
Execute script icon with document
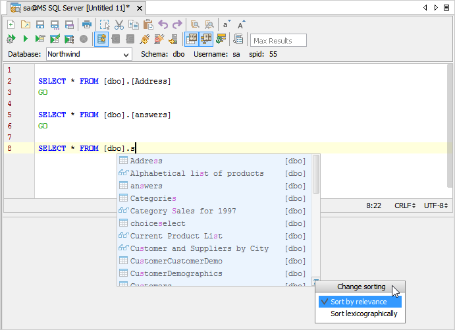click(x=40, y=39)
